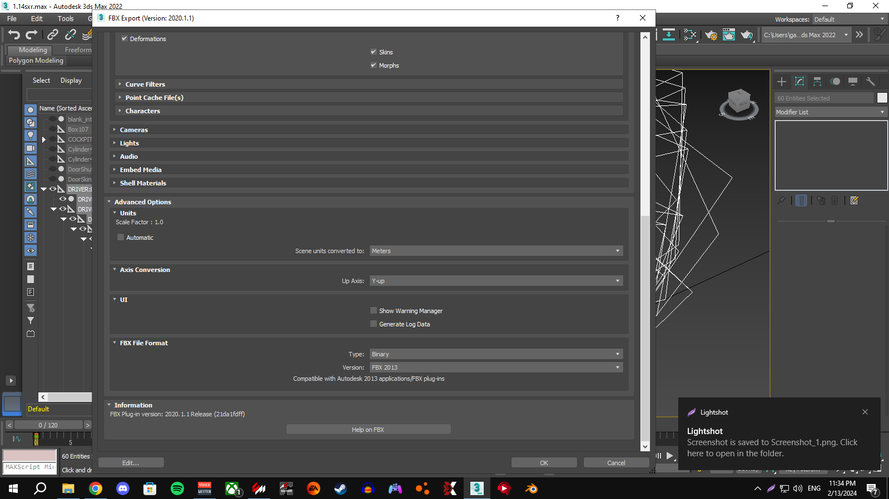Click the FBX Export dialog vertical scrollbar
Screen dimensions: 889x499
click(x=645, y=241)
